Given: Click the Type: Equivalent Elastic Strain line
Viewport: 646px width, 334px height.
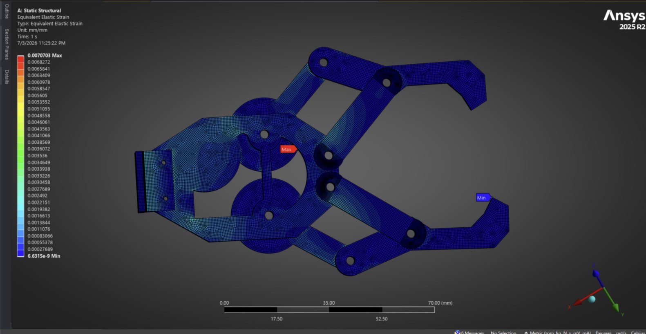Looking at the screenshot, I should (50, 24).
